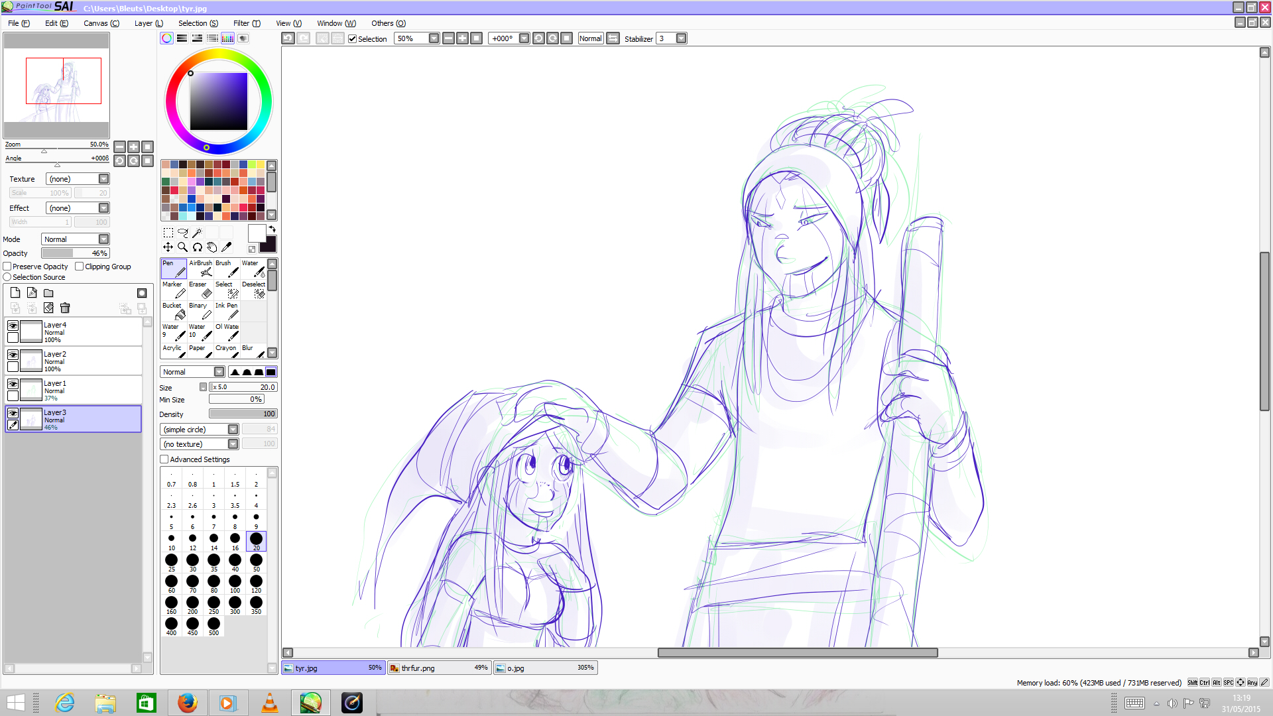Select the Selection Source radio button
Viewport: 1273px width, 716px height.
coord(7,277)
